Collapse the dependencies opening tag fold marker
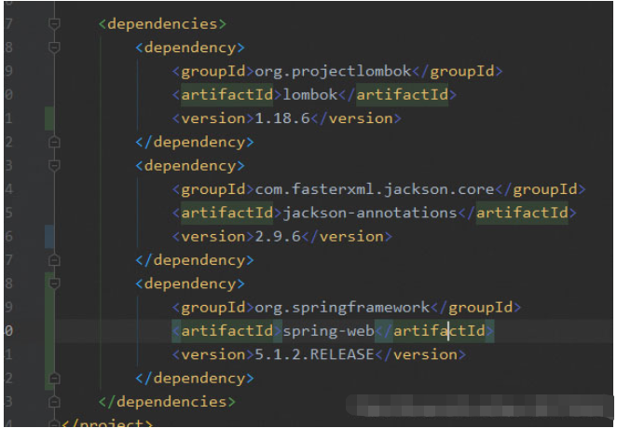Screen dimensions: 617x428 [54, 24]
